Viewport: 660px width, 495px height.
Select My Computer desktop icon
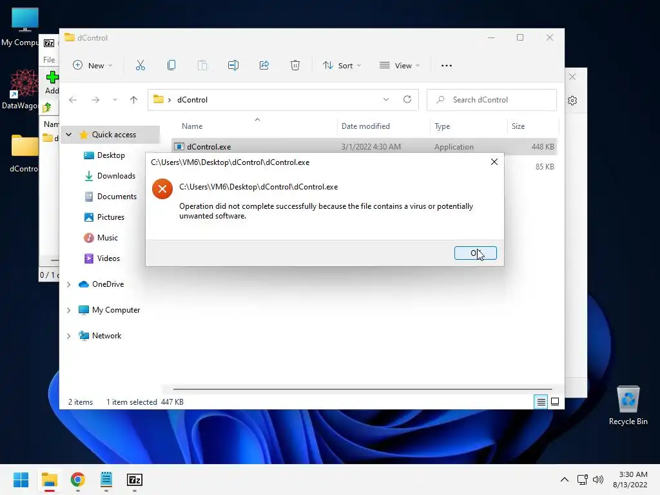(x=21, y=27)
